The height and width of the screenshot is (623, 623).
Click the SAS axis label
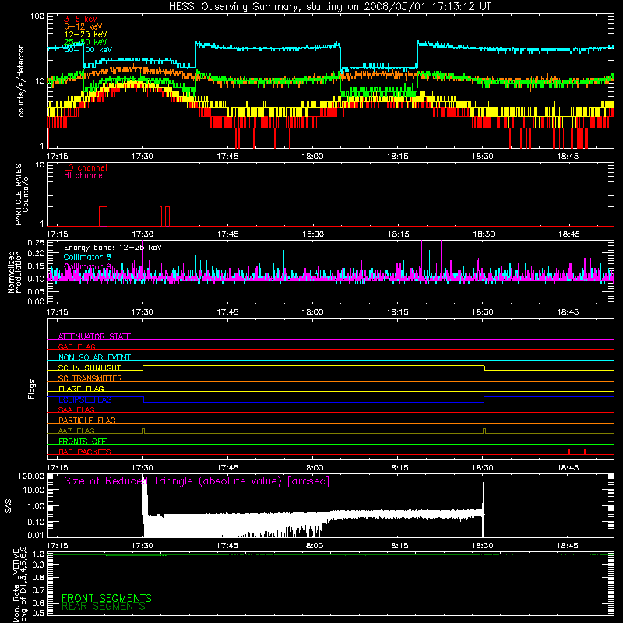[x=8, y=506]
